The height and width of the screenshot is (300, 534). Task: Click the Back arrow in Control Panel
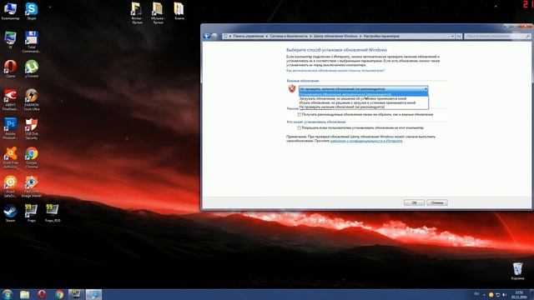(x=207, y=36)
